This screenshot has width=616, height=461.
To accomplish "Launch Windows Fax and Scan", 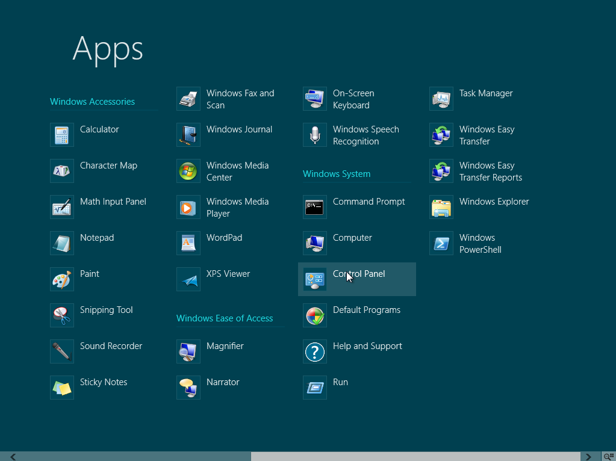I will pos(225,99).
